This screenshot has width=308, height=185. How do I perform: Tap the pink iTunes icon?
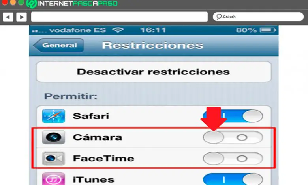pyautogui.click(x=53, y=179)
